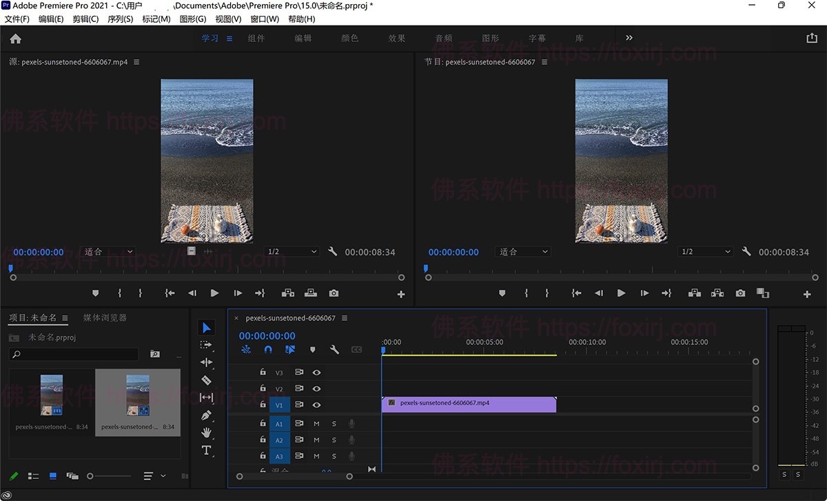Select the Type tool

point(206,450)
